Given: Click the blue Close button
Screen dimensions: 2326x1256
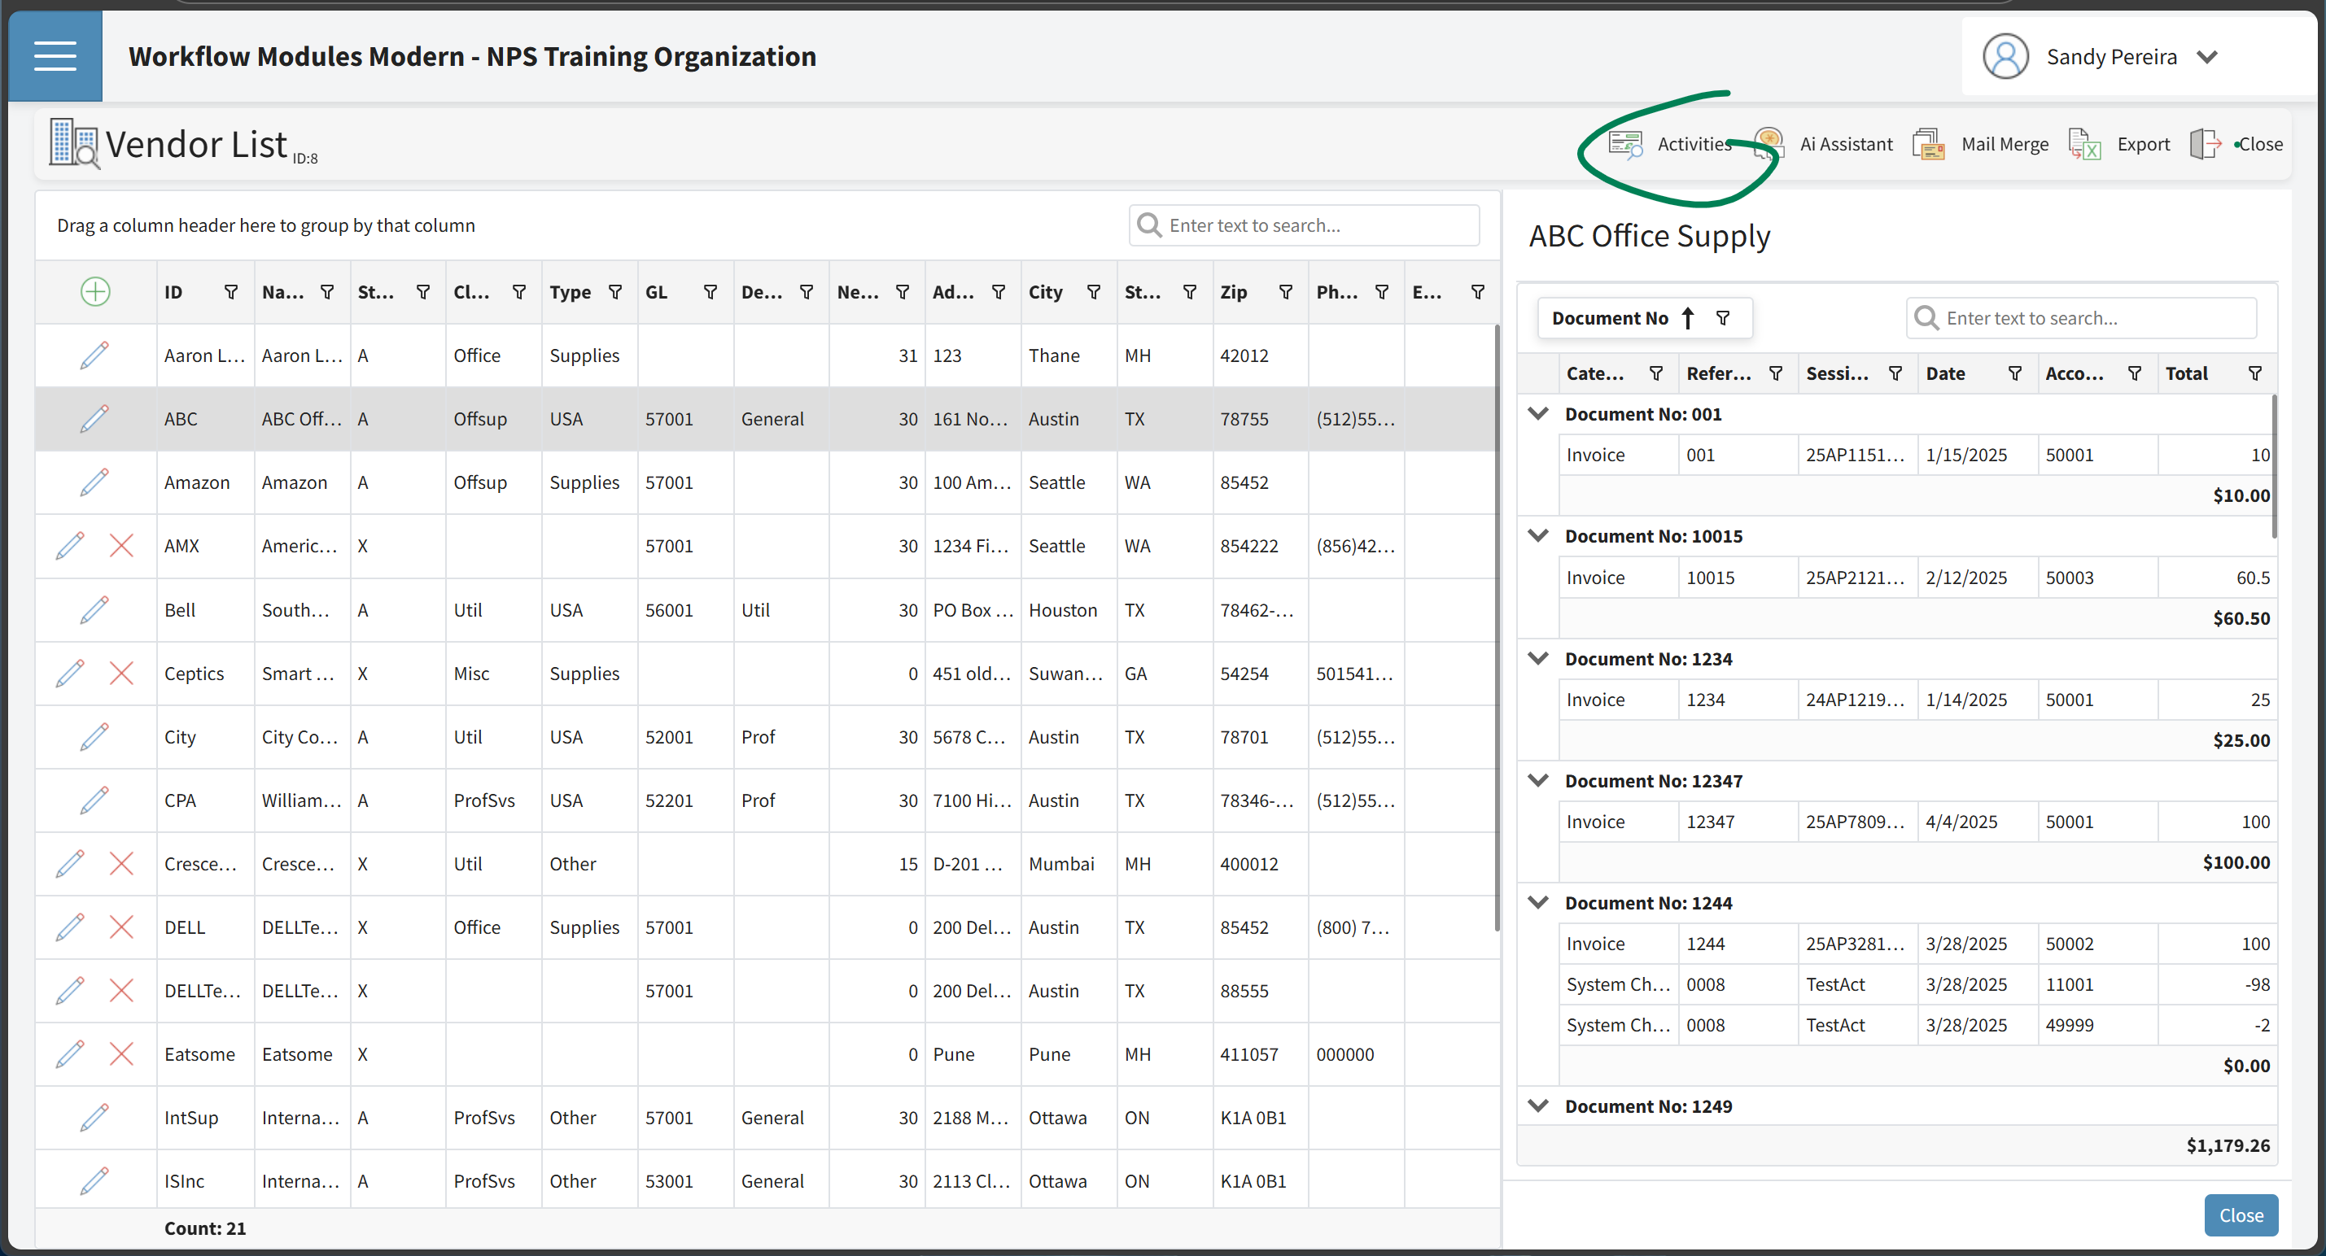Looking at the screenshot, I should [x=2241, y=1215].
